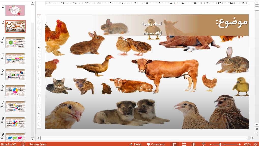Toggle the Notes pane
The height and width of the screenshot is (146, 259).
(x=136, y=144)
